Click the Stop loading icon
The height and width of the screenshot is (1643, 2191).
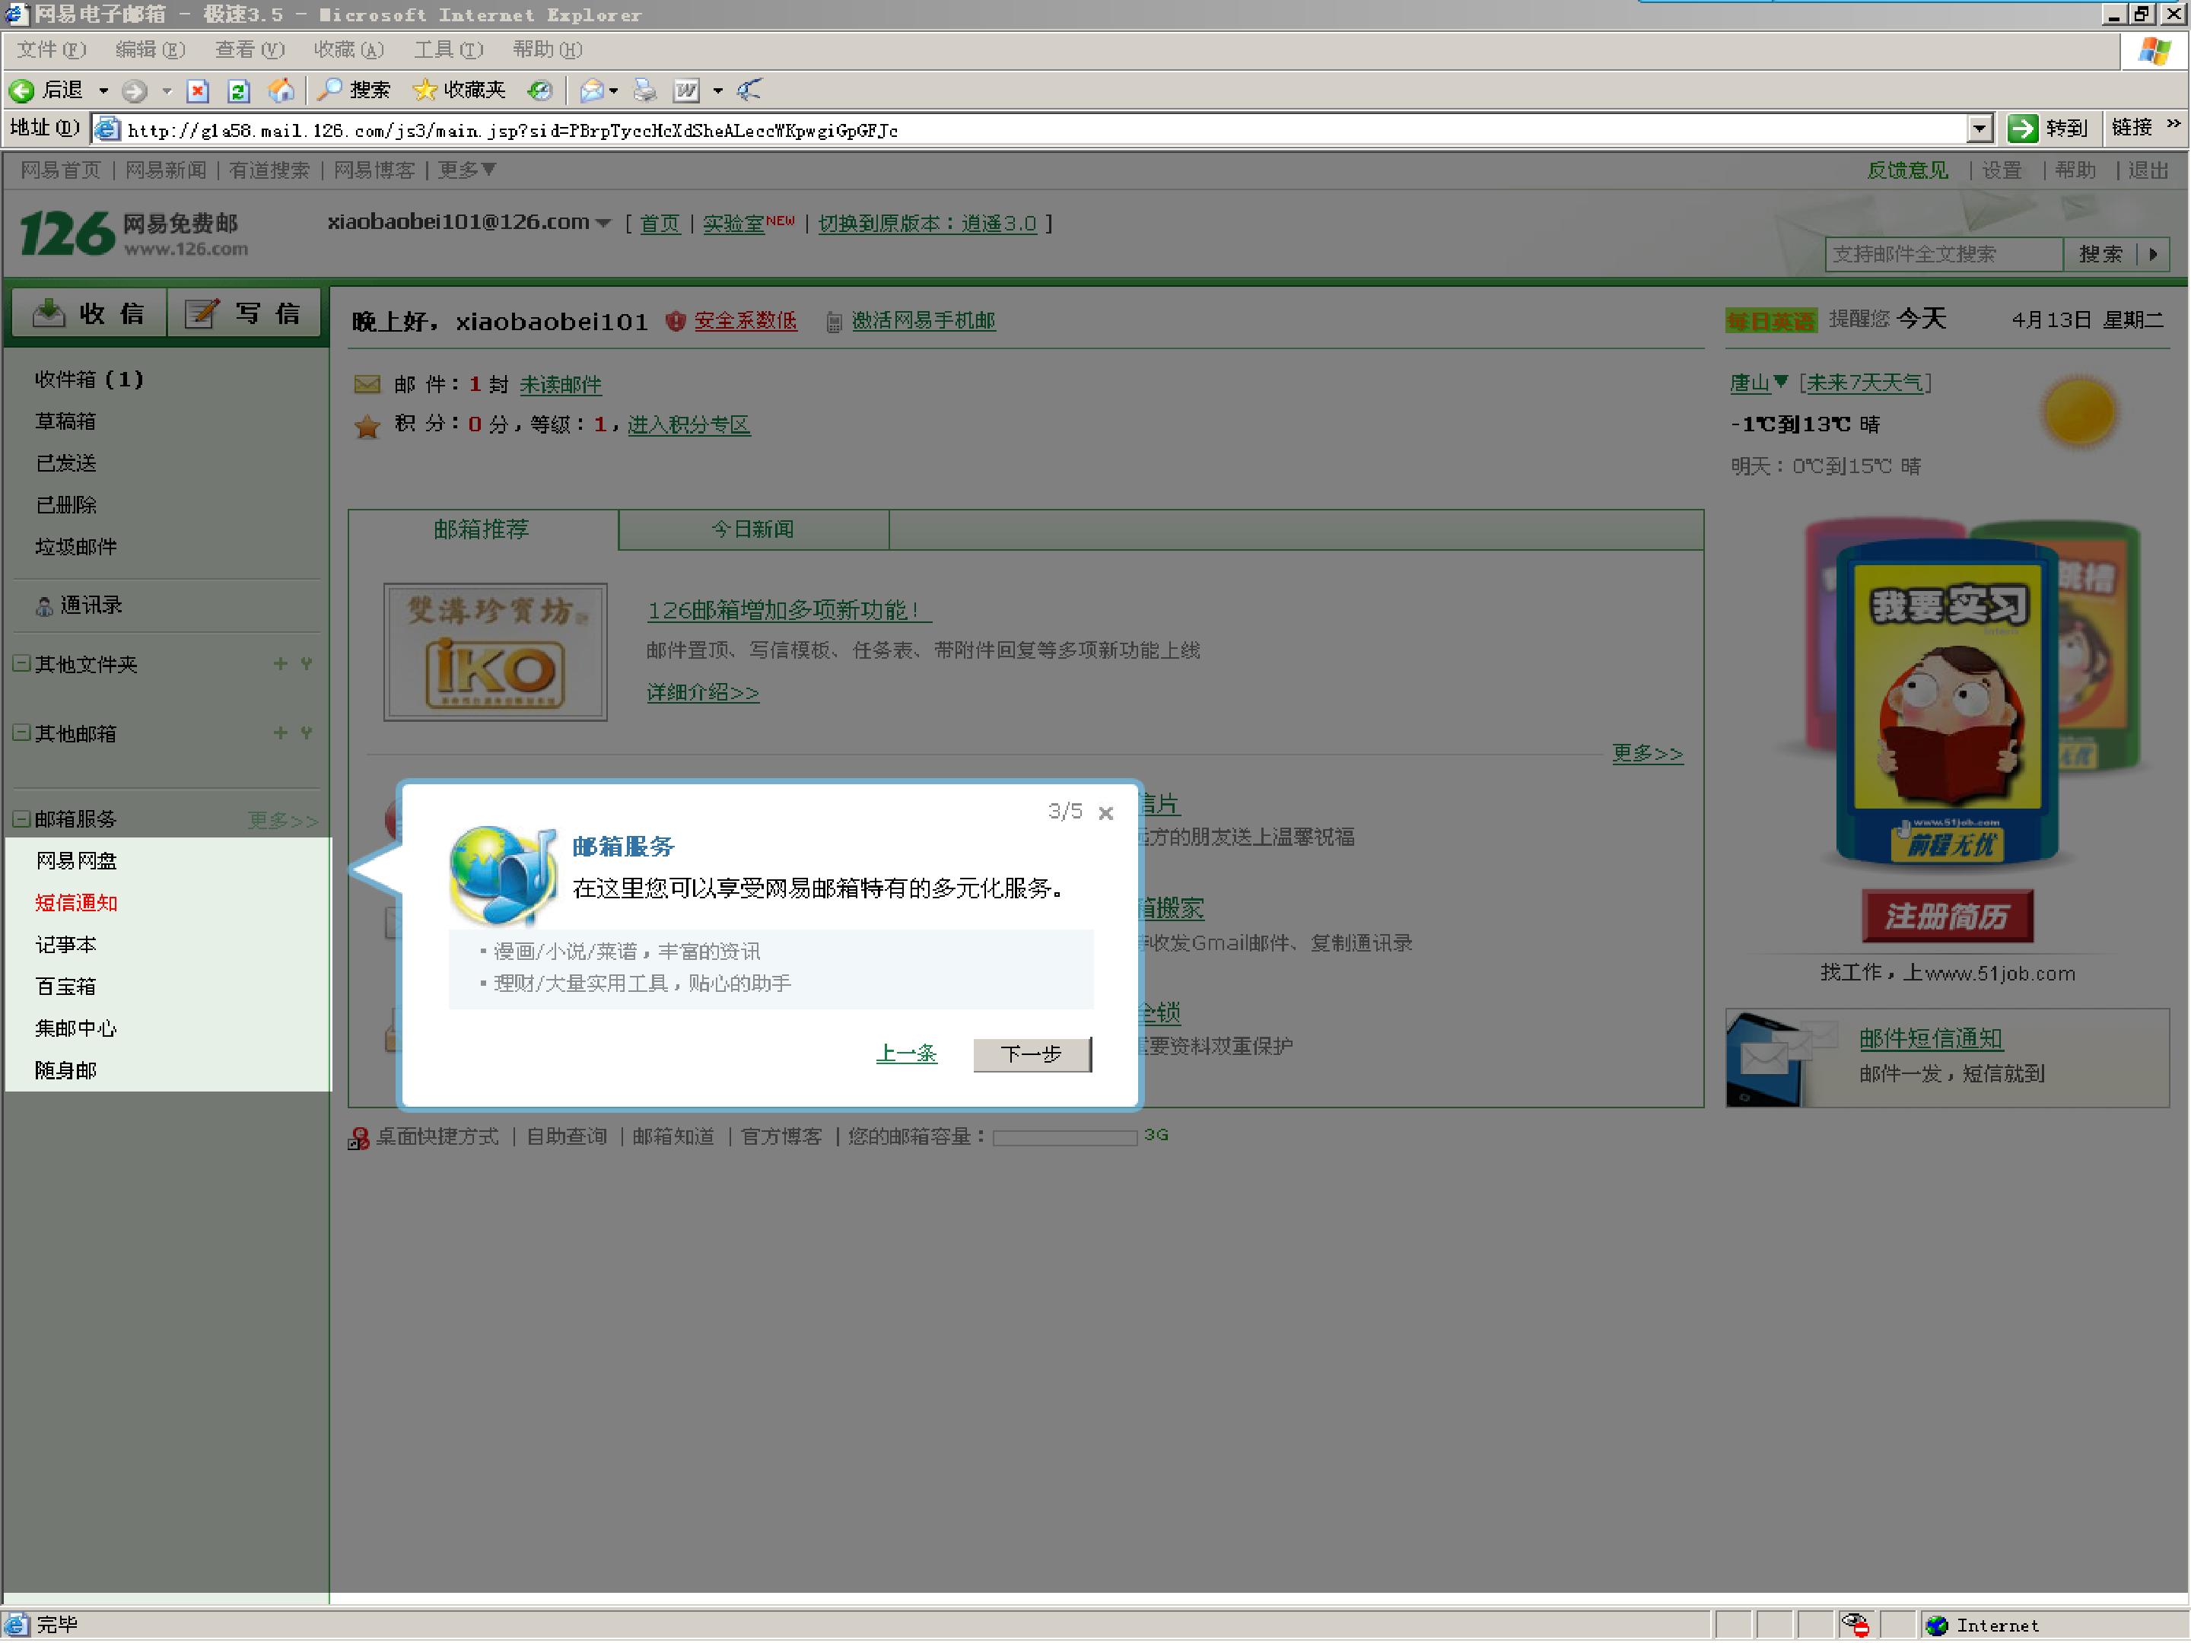[x=198, y=91]
